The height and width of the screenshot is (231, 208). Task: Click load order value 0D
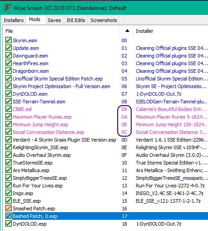click(124, 140)
